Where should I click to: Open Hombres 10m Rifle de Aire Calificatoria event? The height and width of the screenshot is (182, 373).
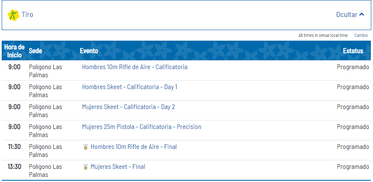coord(135,67)
